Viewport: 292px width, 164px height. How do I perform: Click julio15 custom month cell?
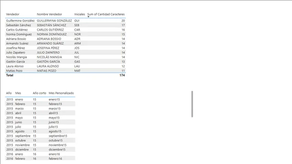[x=53, y=127]
